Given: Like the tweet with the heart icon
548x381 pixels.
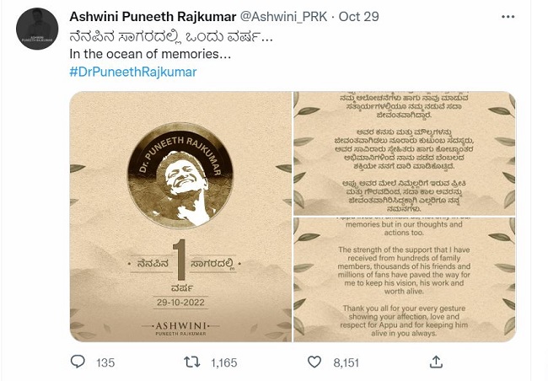Looking at the screenshot, I should [314, 362].
